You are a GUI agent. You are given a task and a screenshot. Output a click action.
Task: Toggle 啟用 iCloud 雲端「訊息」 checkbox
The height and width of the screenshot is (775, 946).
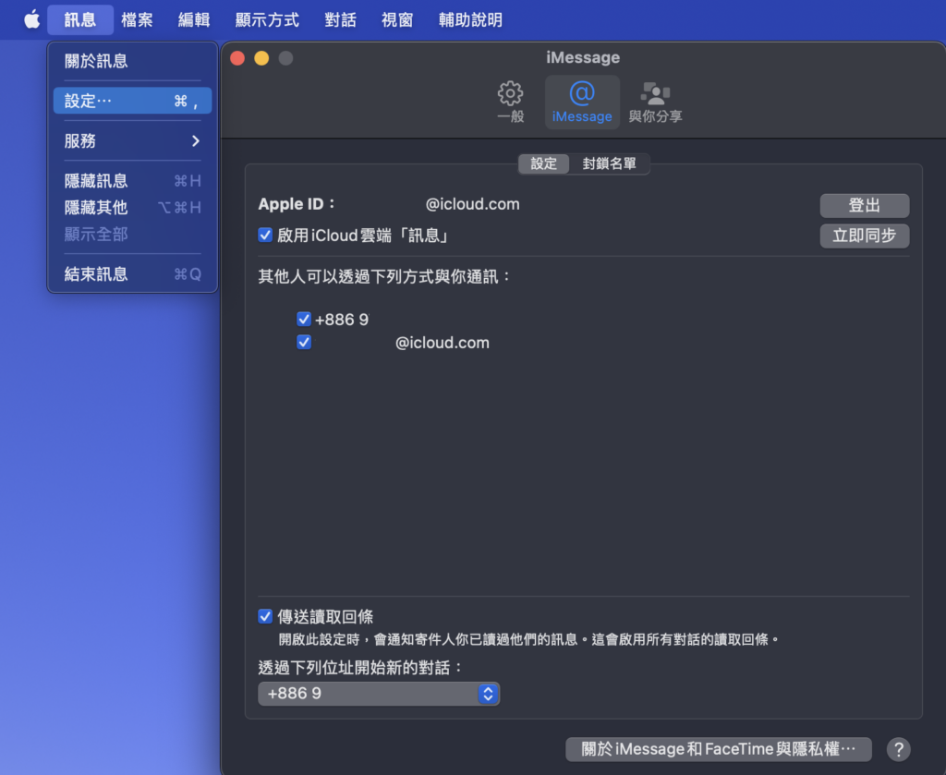(265, 236)
